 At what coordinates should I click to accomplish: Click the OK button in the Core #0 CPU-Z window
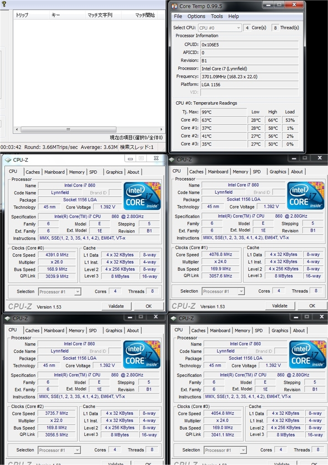coord(149,307)
